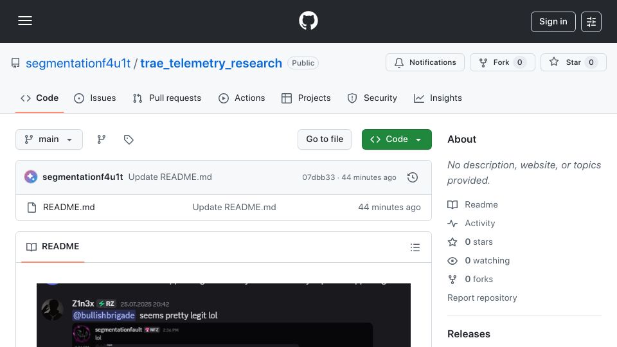Open commit hash 07dbb33

click(x=318, y=177)
